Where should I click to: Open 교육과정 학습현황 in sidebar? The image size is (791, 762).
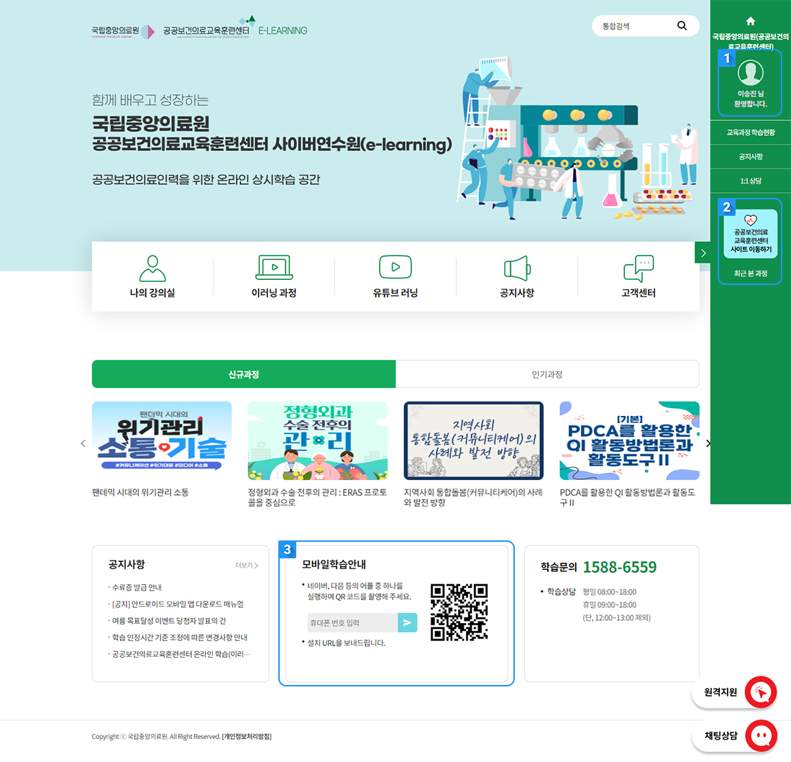point(750,132)
